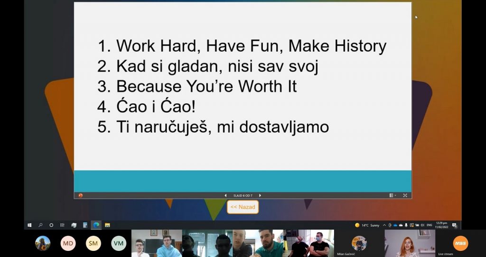Select the sunflower avatar participant
The image size is (486, 257).
pyautogui.click(x=43, y=243)
